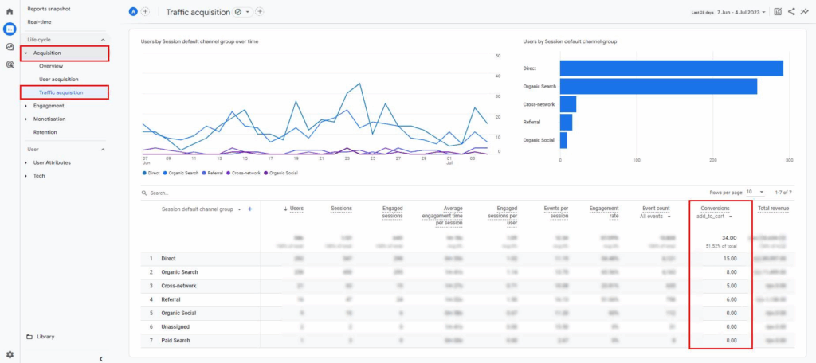Open Session default channel group dimension dropdown
Screen dimensions: 816x363
[x=201, y=209]
